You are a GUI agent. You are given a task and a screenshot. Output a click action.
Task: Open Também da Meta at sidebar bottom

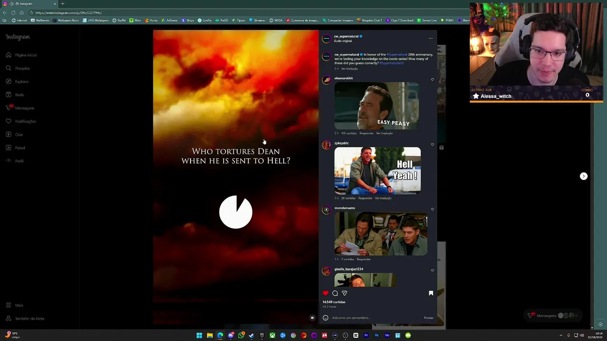click(x=25, y=318)
